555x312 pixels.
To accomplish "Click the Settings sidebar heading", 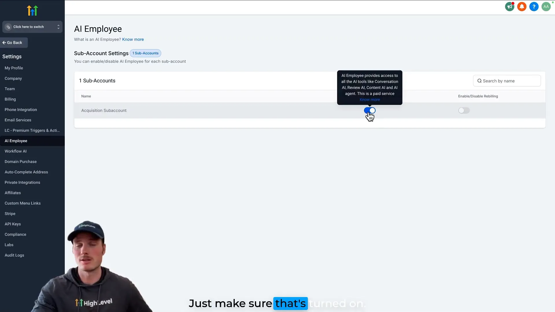I will [x=12, y=57].
